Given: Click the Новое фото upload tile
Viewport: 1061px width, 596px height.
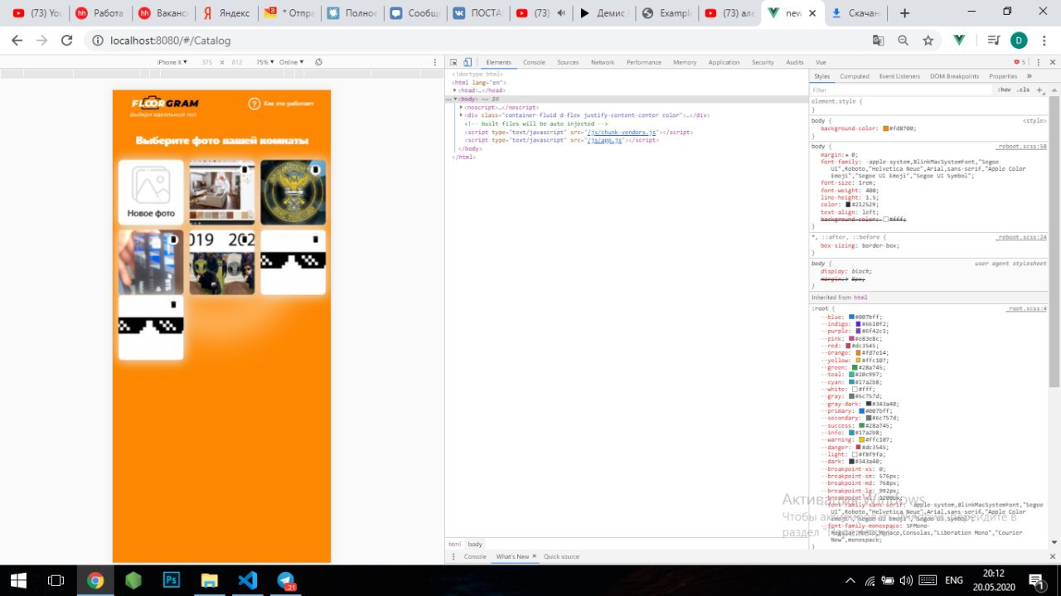Looking at the screenshot, I should [151, 192].
